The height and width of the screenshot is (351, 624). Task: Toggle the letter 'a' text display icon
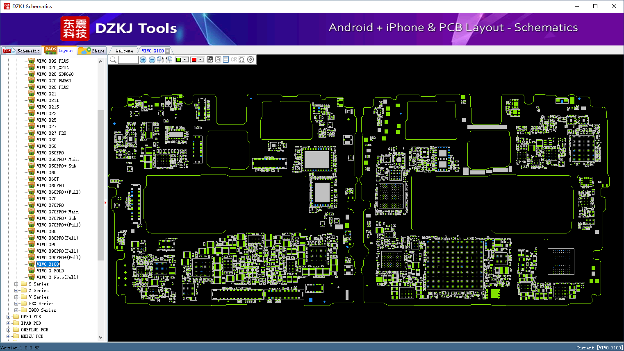tap(218, 59)
